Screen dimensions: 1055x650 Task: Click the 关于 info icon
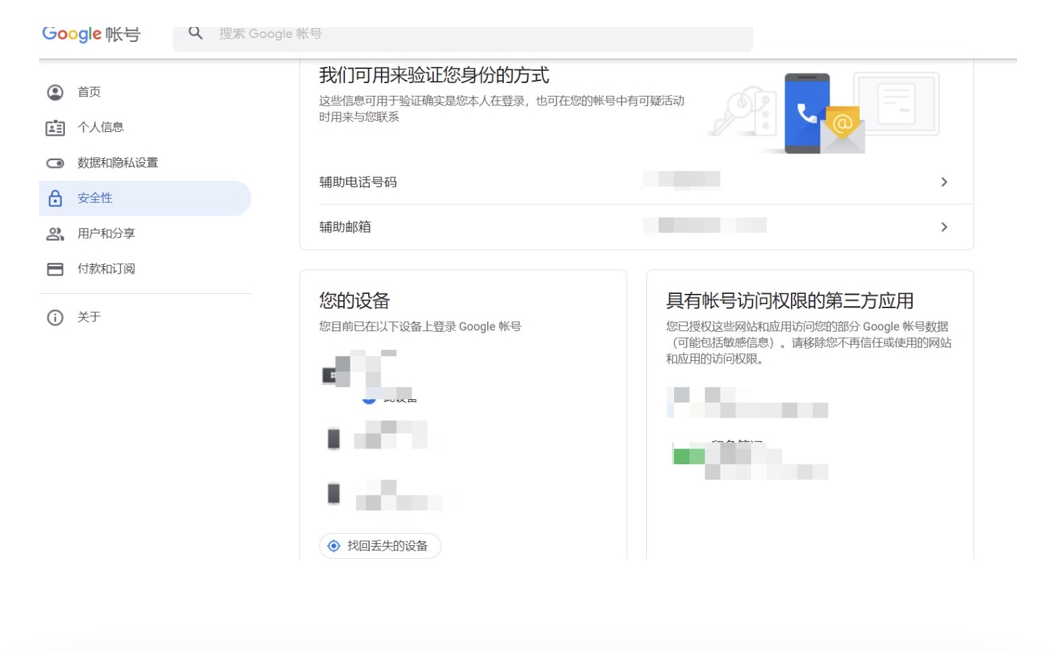tap(55, 318)
